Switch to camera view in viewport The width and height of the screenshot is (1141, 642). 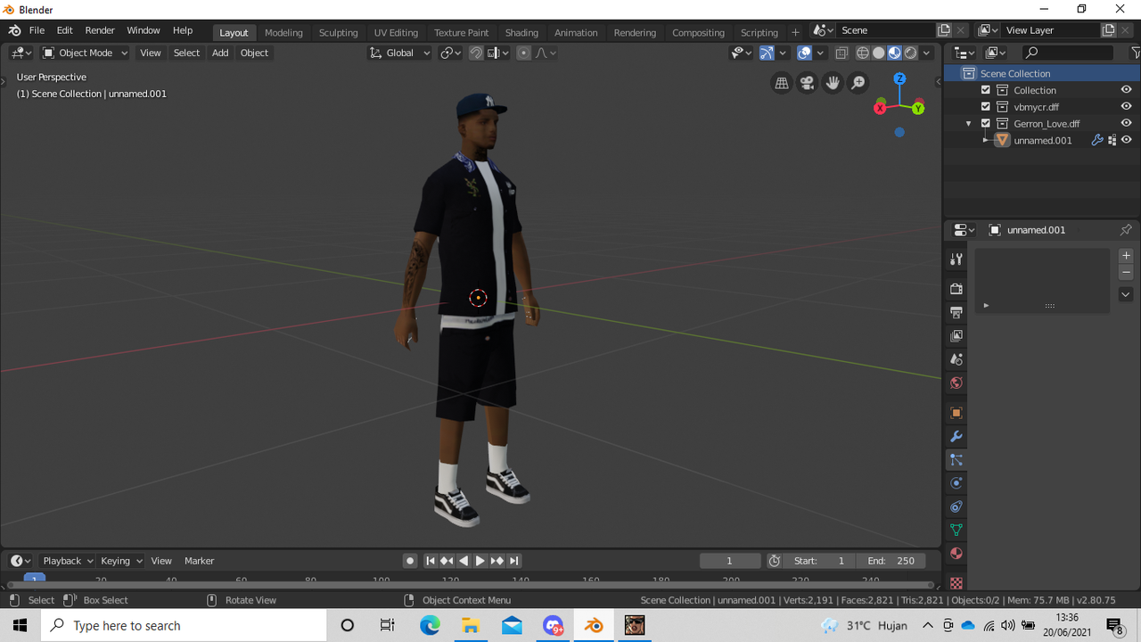pos(807,83)
